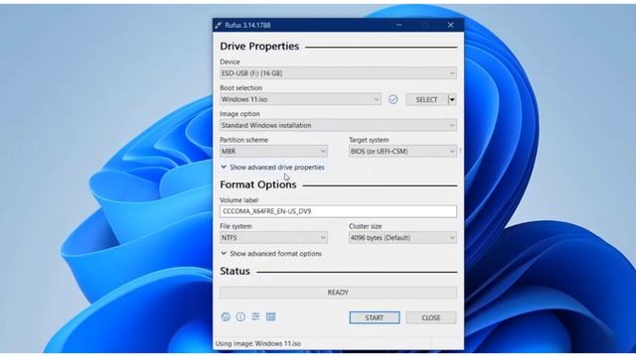636x357 pixels.
Task: Open the Image option dropdown
Action: [x=338, y=126]
